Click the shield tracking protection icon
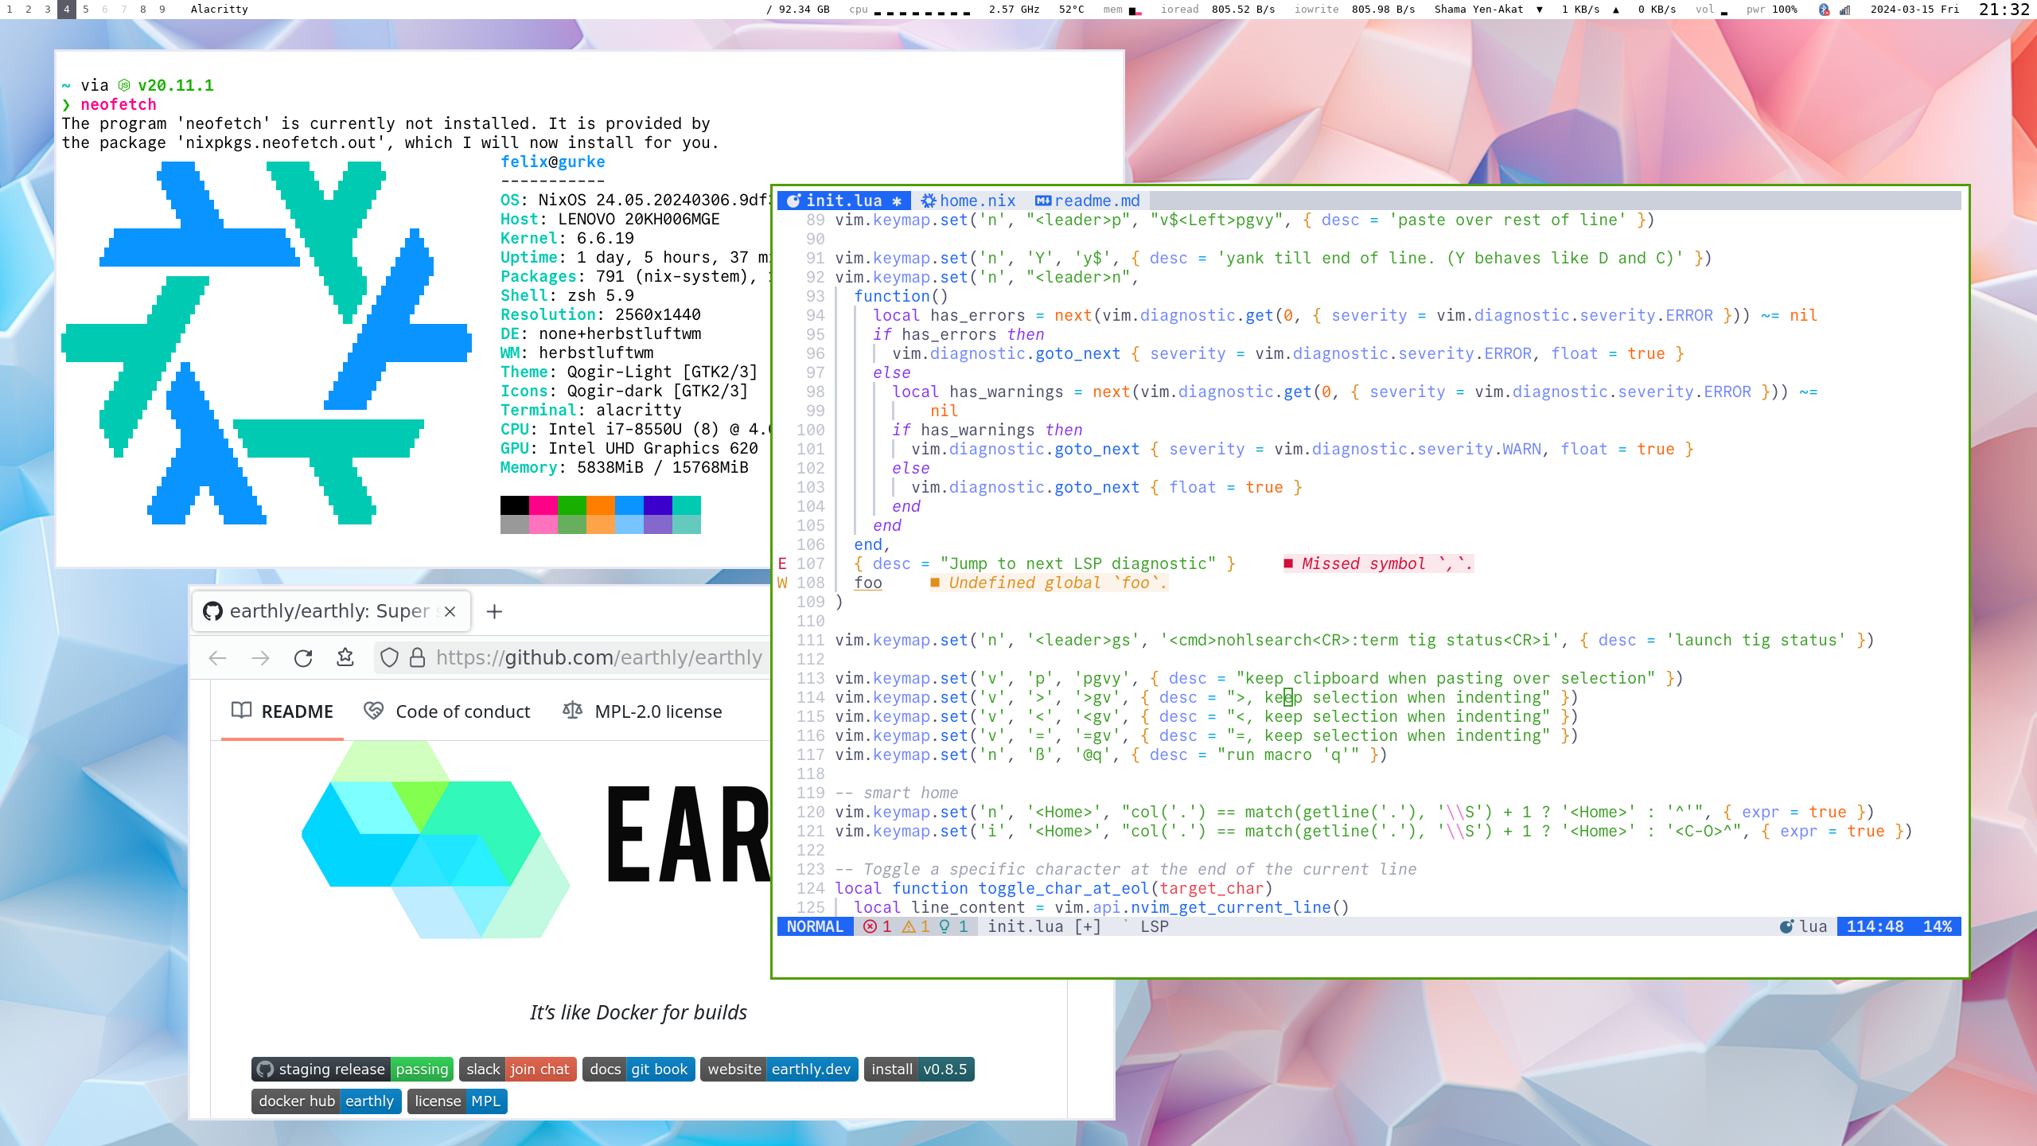 pyautogui.click(x=389, y=657)
